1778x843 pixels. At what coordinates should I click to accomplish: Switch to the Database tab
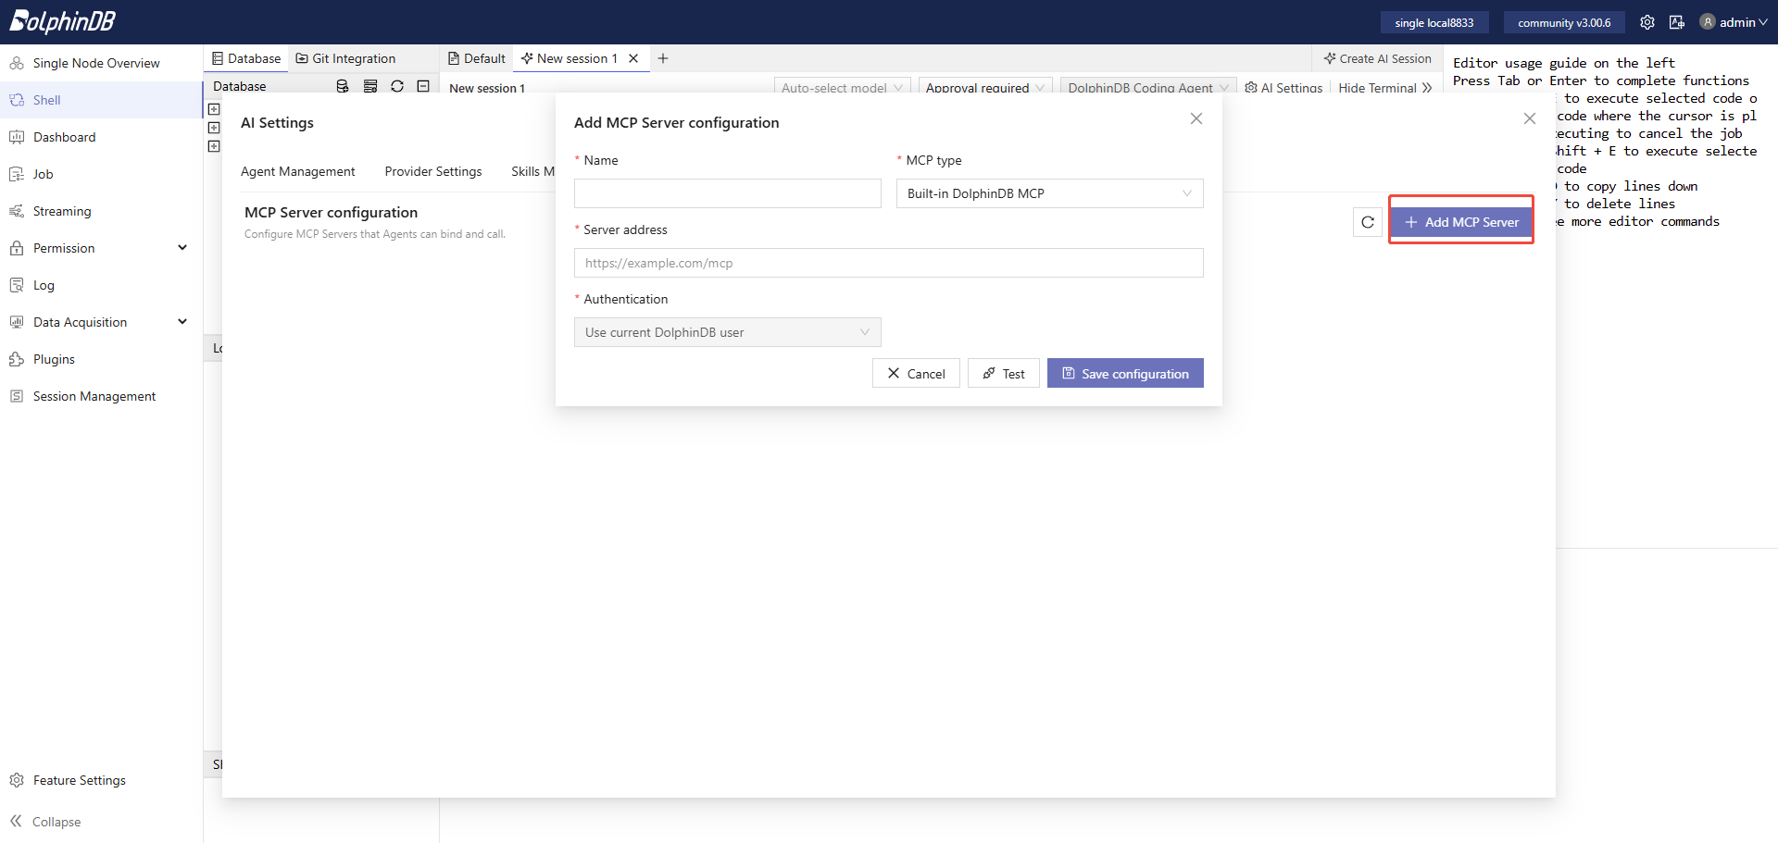click(246, 58)
